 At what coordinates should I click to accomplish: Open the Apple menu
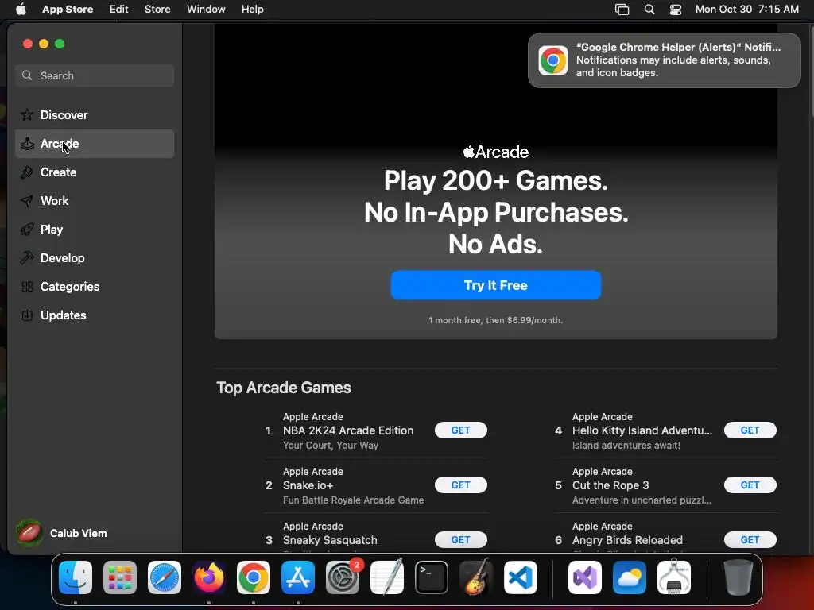tap(21, 10)
